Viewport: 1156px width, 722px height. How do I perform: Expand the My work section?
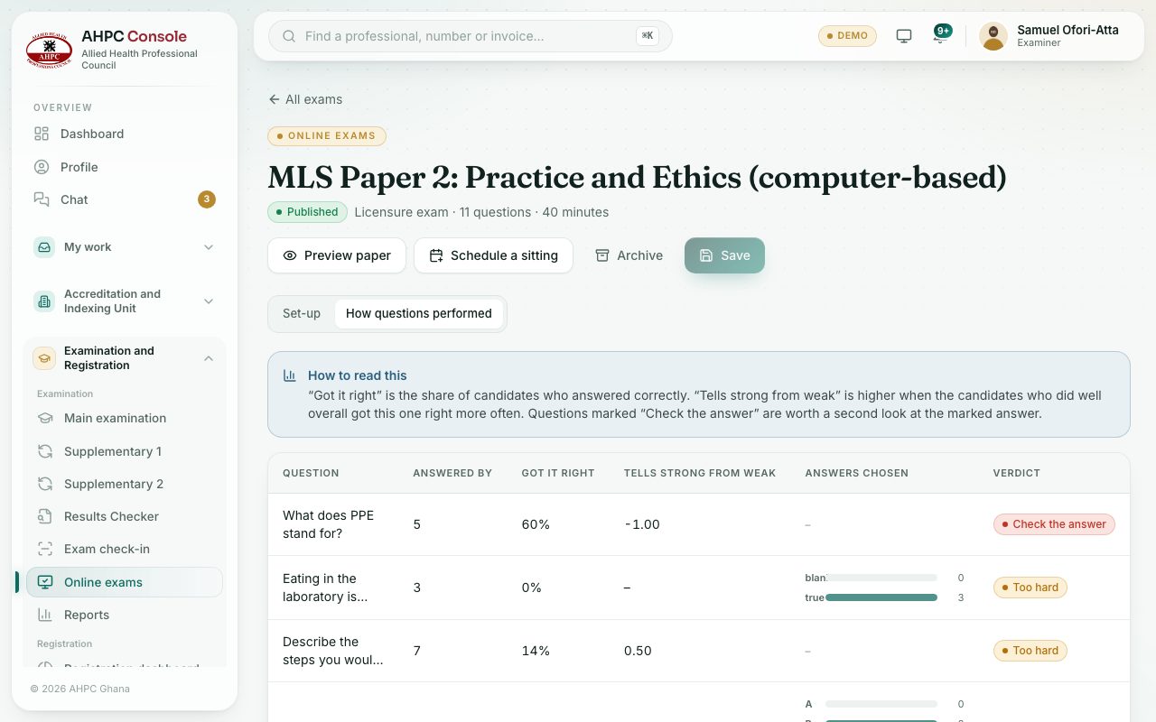(125, 247)
